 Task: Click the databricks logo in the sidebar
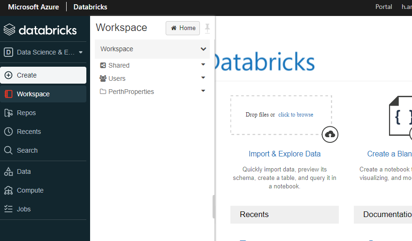40,30
